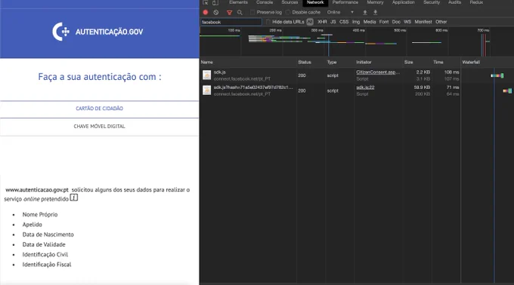
Task: Click the www.autenticacao.gov.pt text
Action: coord(37,190)
